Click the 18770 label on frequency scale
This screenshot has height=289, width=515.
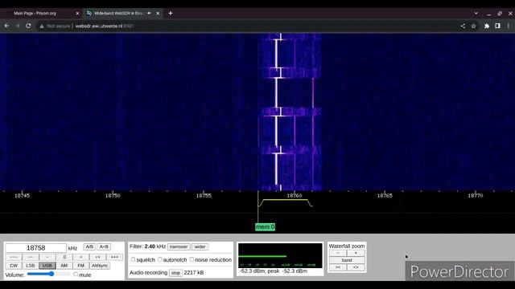[476, 196]
